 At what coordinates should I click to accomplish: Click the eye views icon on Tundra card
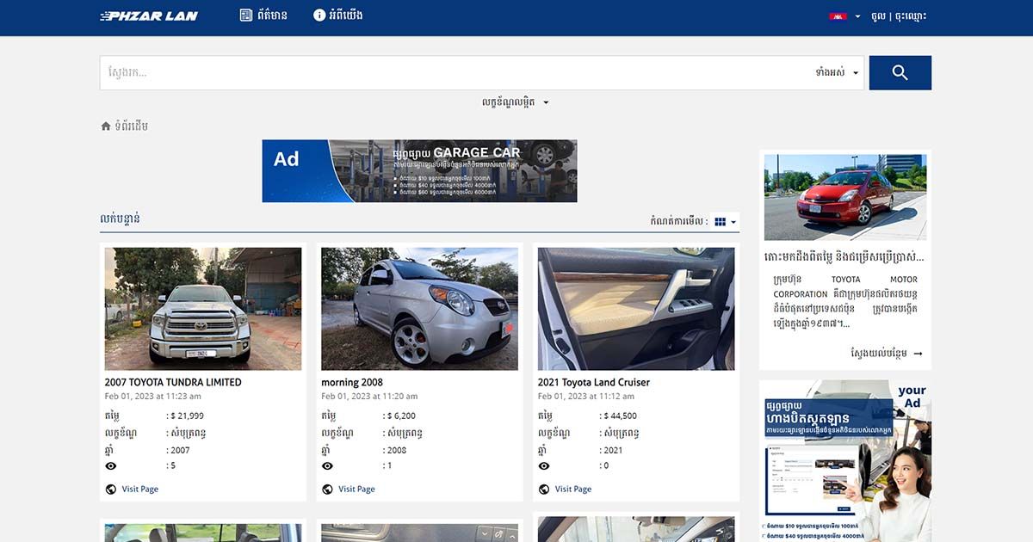pyautogui.click(x=110, y=465)
